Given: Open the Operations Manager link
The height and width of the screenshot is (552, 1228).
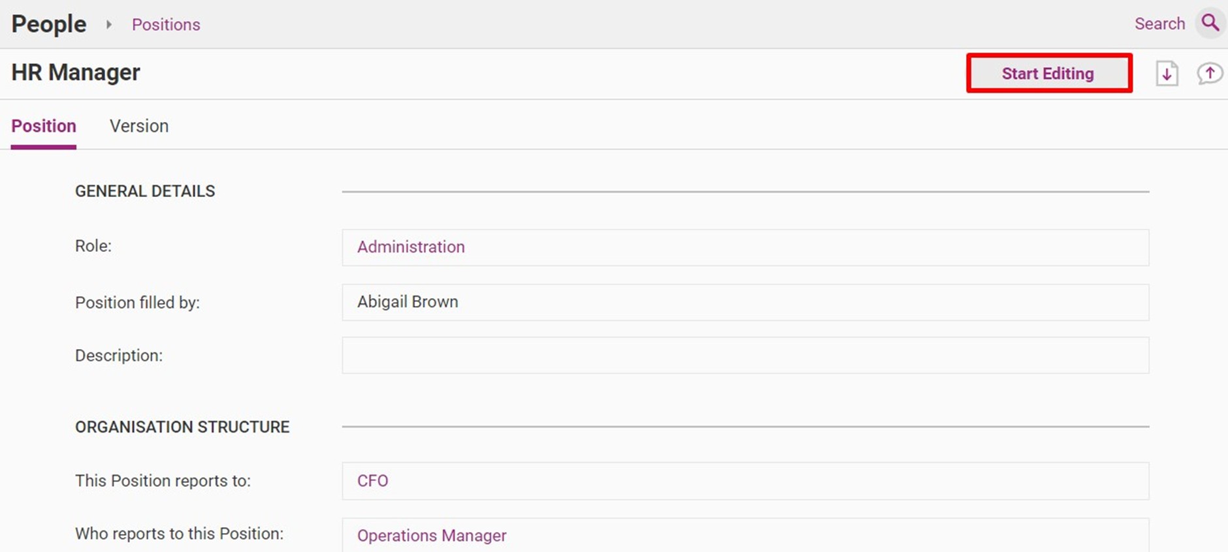Looking at the screenshot, I should (x=432, y=535).
